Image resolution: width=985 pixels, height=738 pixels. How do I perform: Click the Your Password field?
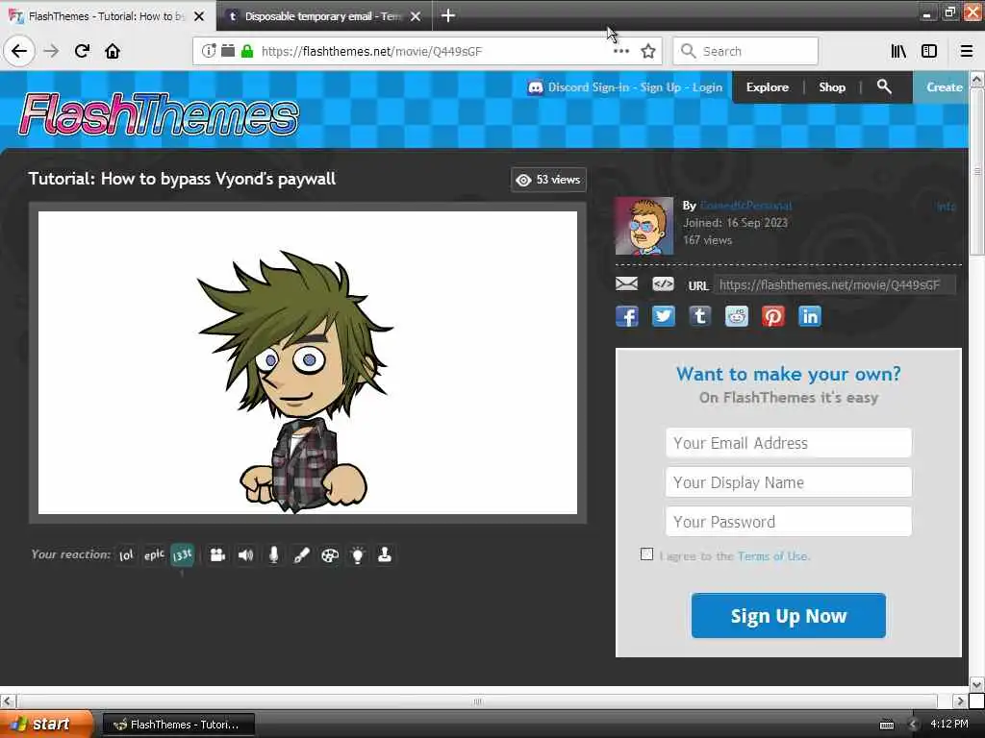(789, 522)
